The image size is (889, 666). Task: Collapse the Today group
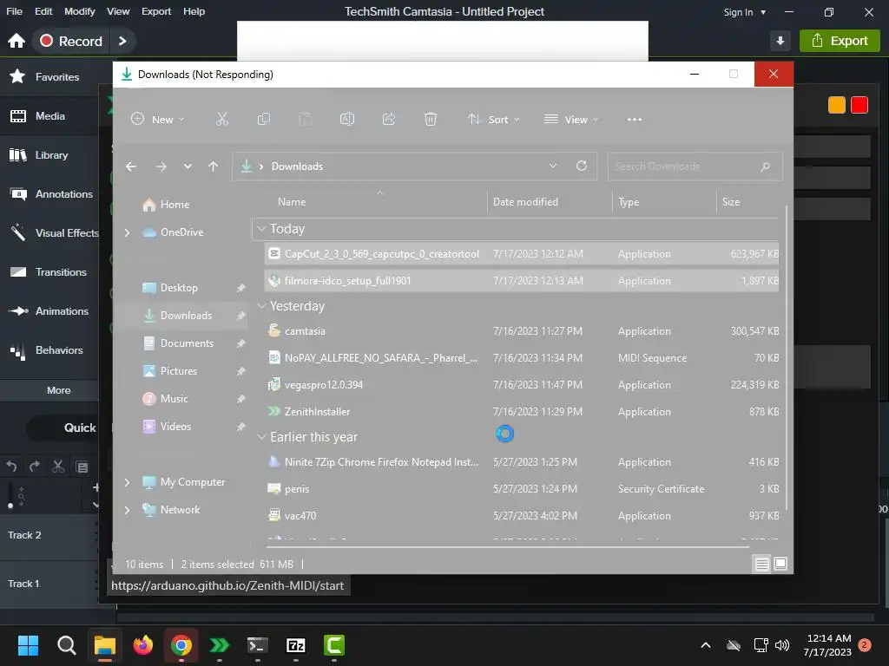[261, 229]
